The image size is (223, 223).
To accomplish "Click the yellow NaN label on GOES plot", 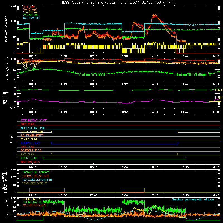I will coord(219,98).
